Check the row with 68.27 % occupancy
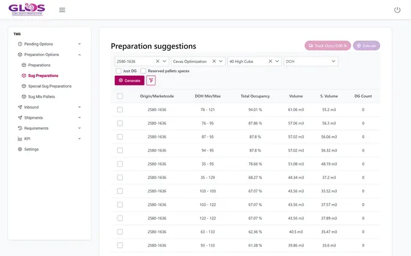411x256 pixels. click(x=120, y=178)
